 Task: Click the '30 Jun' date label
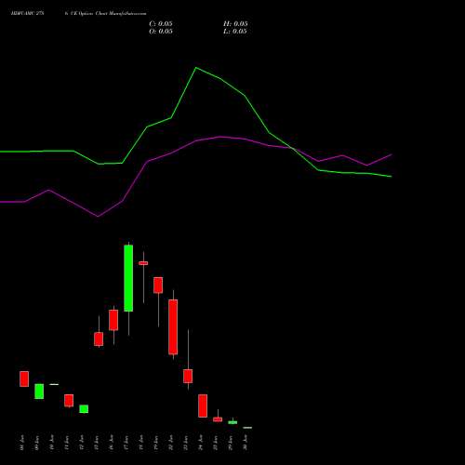[246, 443]
